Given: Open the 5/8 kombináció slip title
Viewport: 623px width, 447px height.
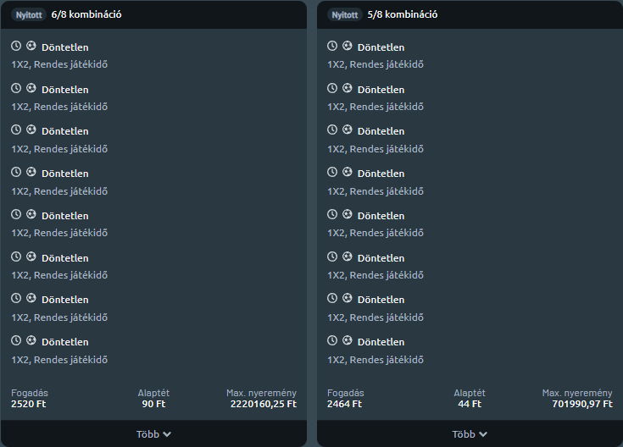Looking at the screenshot, I should click(x=403, y=14).
